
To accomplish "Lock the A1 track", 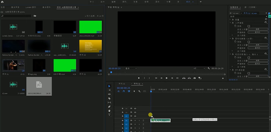I will (122, 120).
